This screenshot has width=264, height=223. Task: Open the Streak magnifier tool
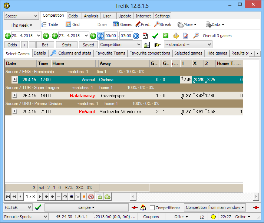[157, 24]
